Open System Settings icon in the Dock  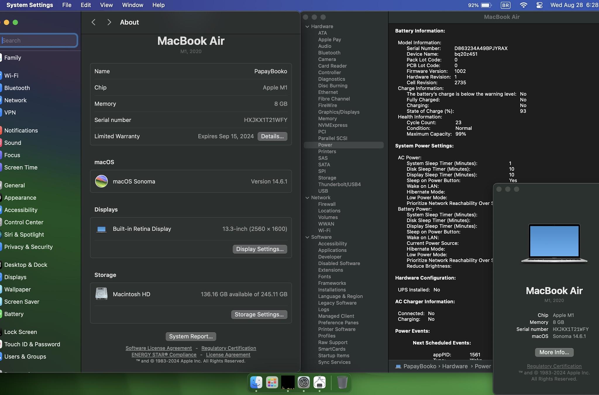(x=304, y=382)
